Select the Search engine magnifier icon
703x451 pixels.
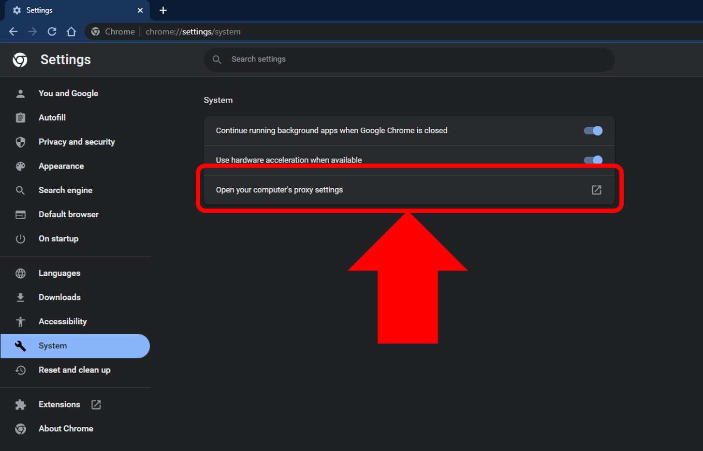20,190
